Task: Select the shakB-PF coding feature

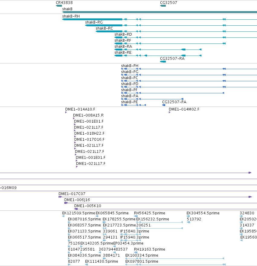Action: [x=172, y=93]
